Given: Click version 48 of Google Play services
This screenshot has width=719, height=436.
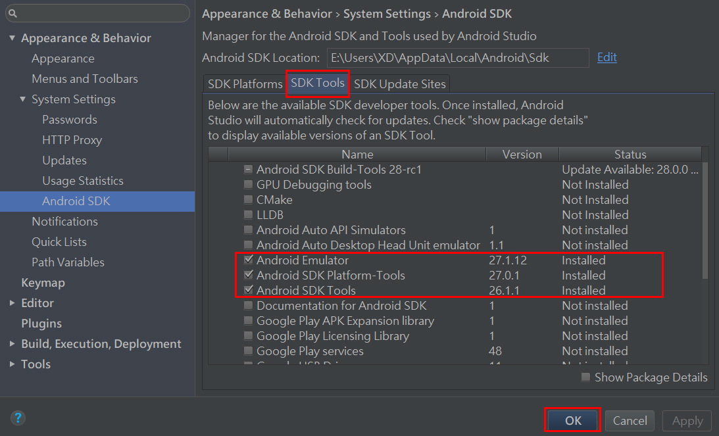Looking at the screenshot, I should click(495, 351).
